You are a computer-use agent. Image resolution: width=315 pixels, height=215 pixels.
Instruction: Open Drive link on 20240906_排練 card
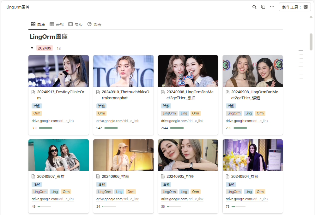click(118, 199)
